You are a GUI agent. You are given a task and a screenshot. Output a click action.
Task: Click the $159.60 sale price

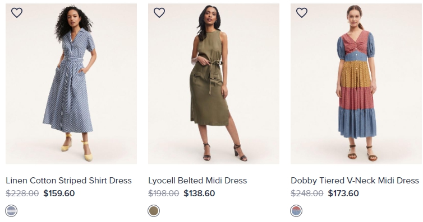59,193
